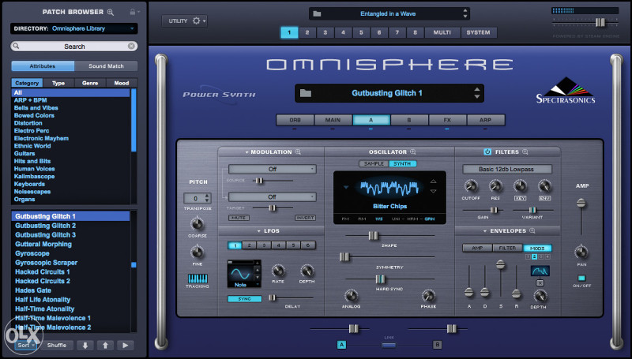Play the patch preview button

tap(126, 346)
